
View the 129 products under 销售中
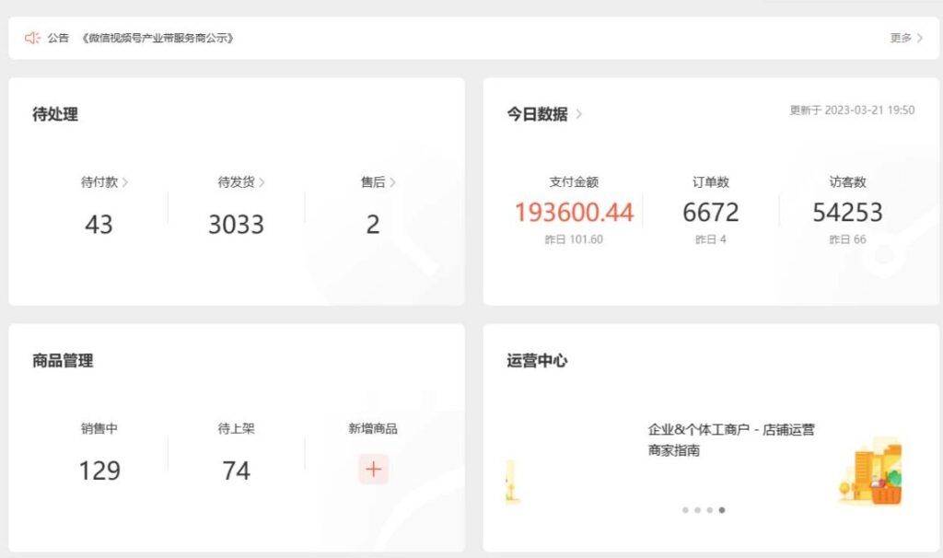tap(99, 471)
